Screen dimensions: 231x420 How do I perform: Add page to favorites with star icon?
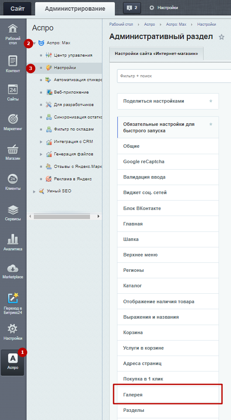[x=222, y=37]
